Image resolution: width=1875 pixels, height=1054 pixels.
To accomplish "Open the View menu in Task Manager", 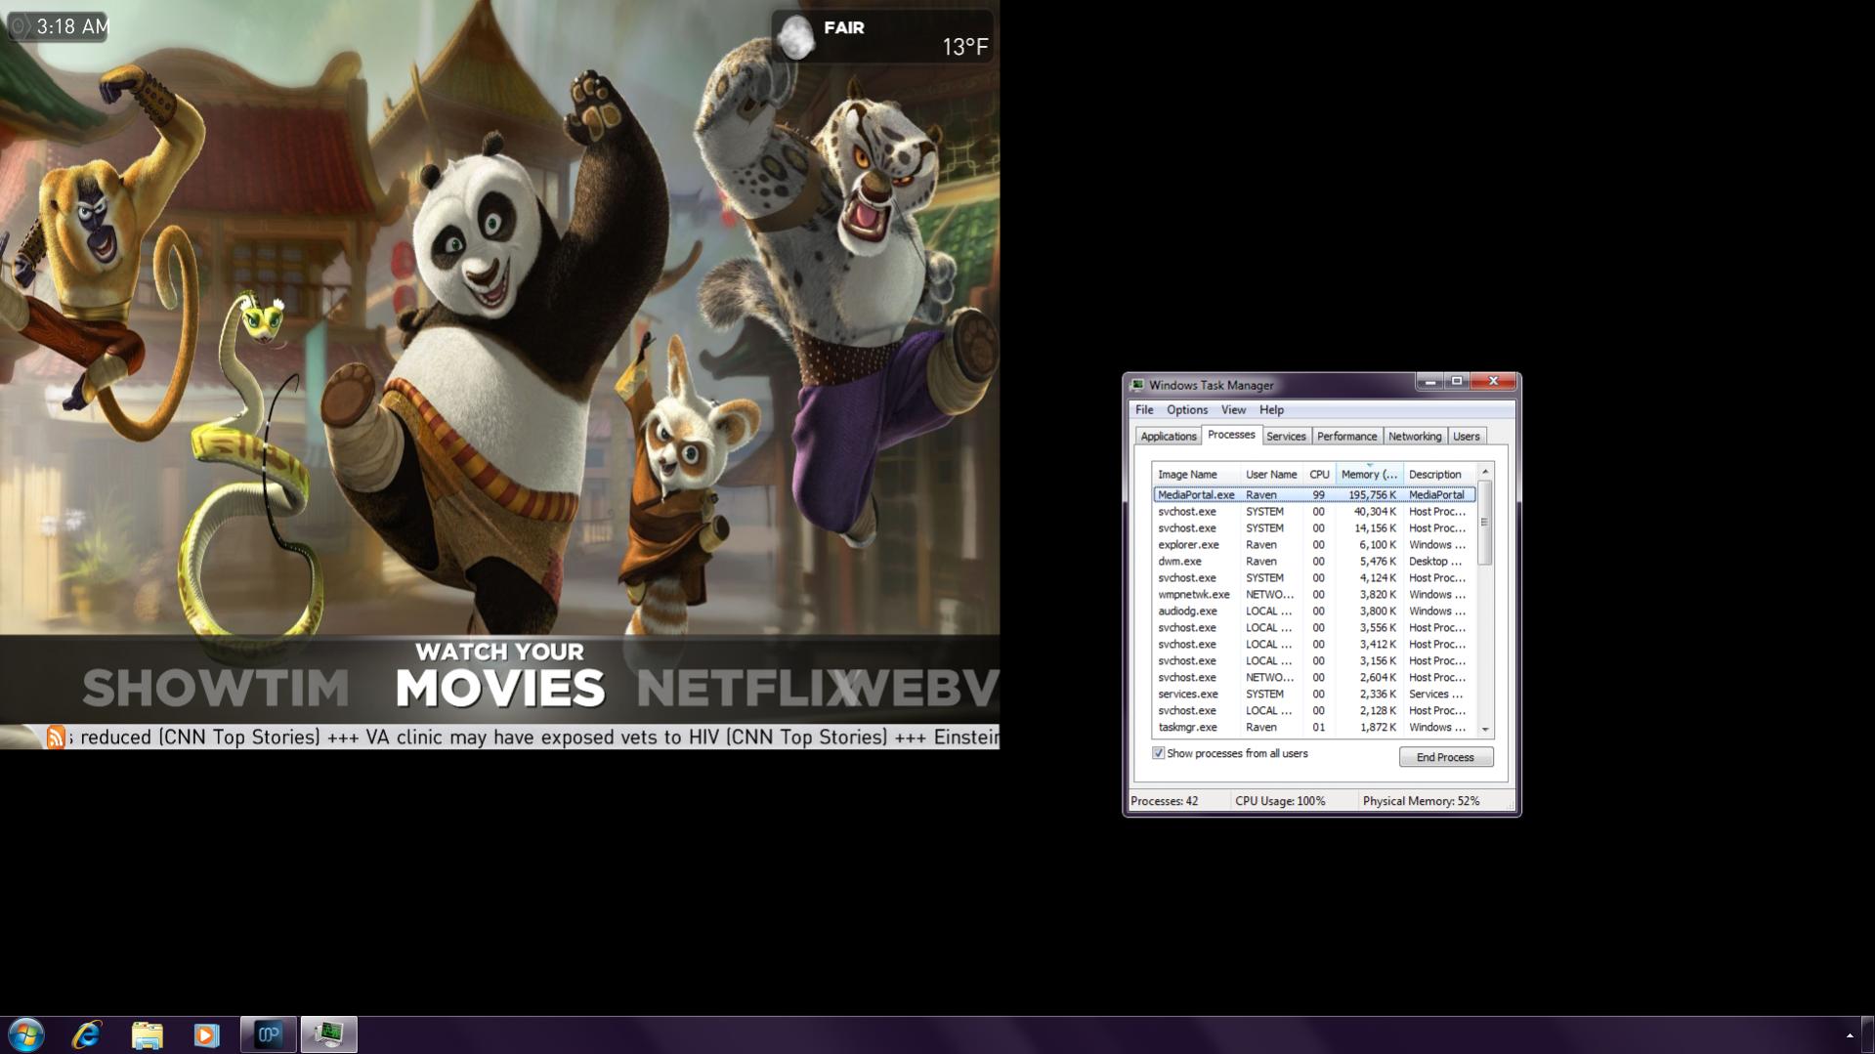I will point(1233,410).
